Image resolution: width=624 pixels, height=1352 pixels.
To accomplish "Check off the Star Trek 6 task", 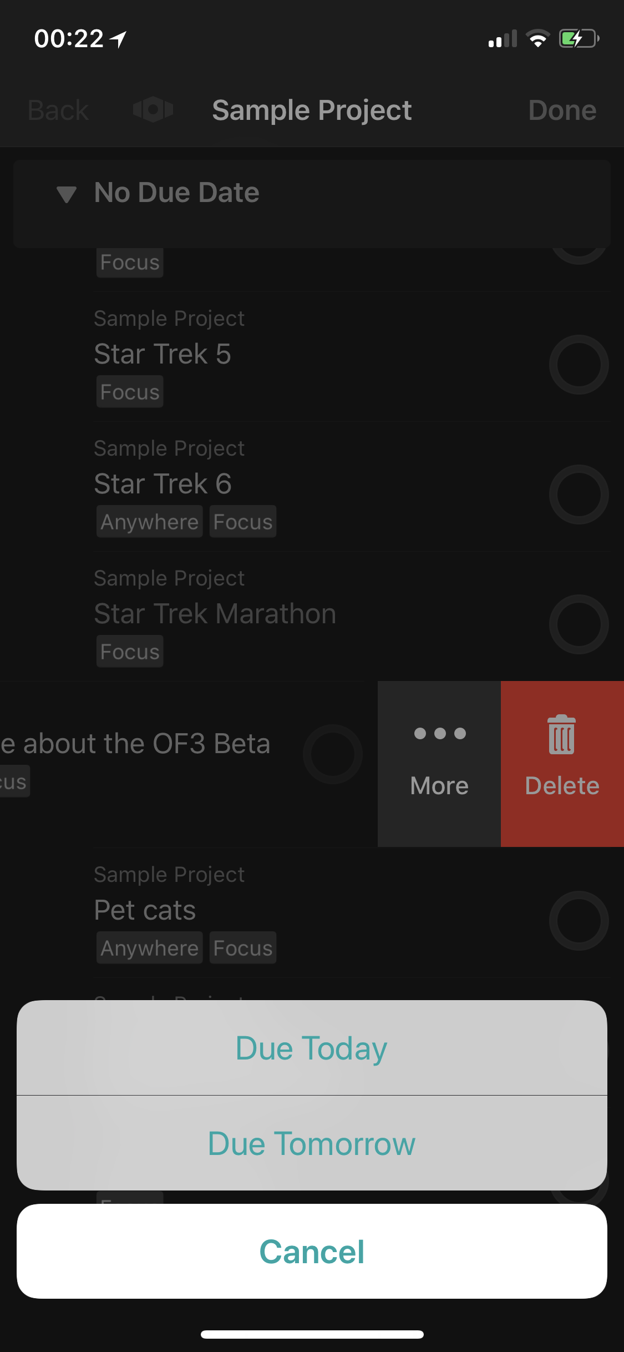I will coord(579,495).
